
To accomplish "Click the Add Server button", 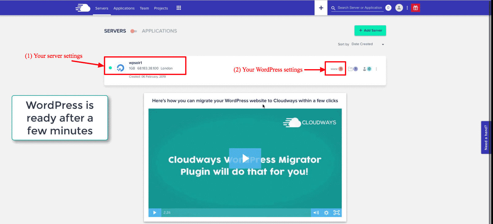I will [x=370, y=30].
